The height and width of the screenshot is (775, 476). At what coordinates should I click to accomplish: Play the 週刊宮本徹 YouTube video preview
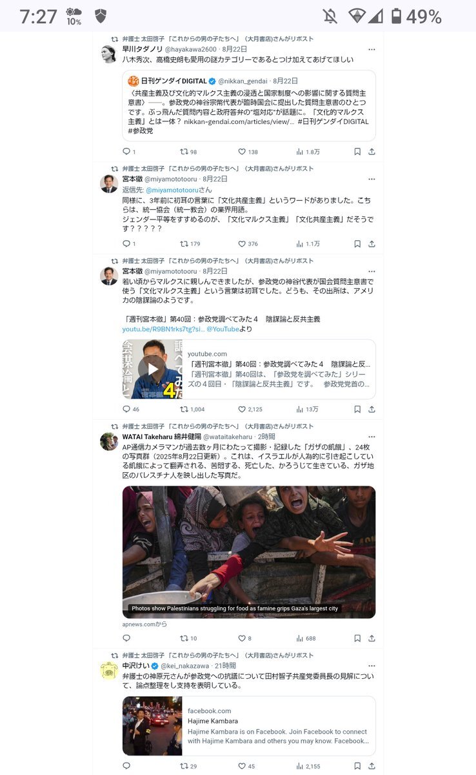coord(152,369)
